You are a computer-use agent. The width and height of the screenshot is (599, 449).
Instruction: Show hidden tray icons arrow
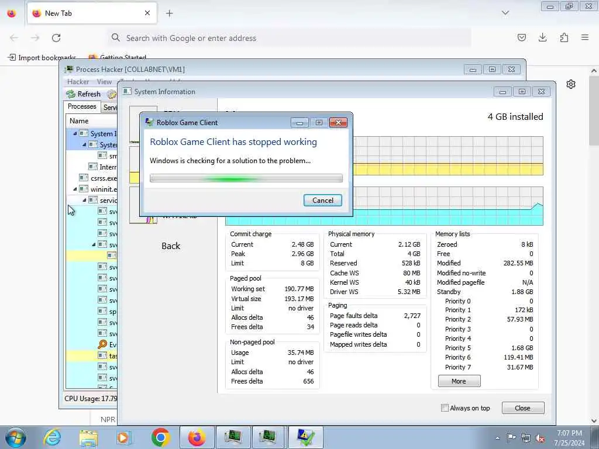pos(497,438)
